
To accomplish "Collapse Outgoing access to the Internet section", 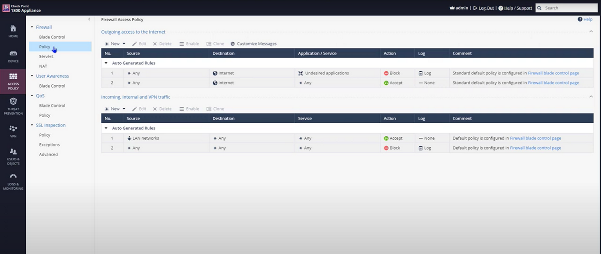I will (591, 31).
